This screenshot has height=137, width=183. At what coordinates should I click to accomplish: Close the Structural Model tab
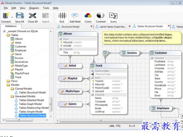91,26
